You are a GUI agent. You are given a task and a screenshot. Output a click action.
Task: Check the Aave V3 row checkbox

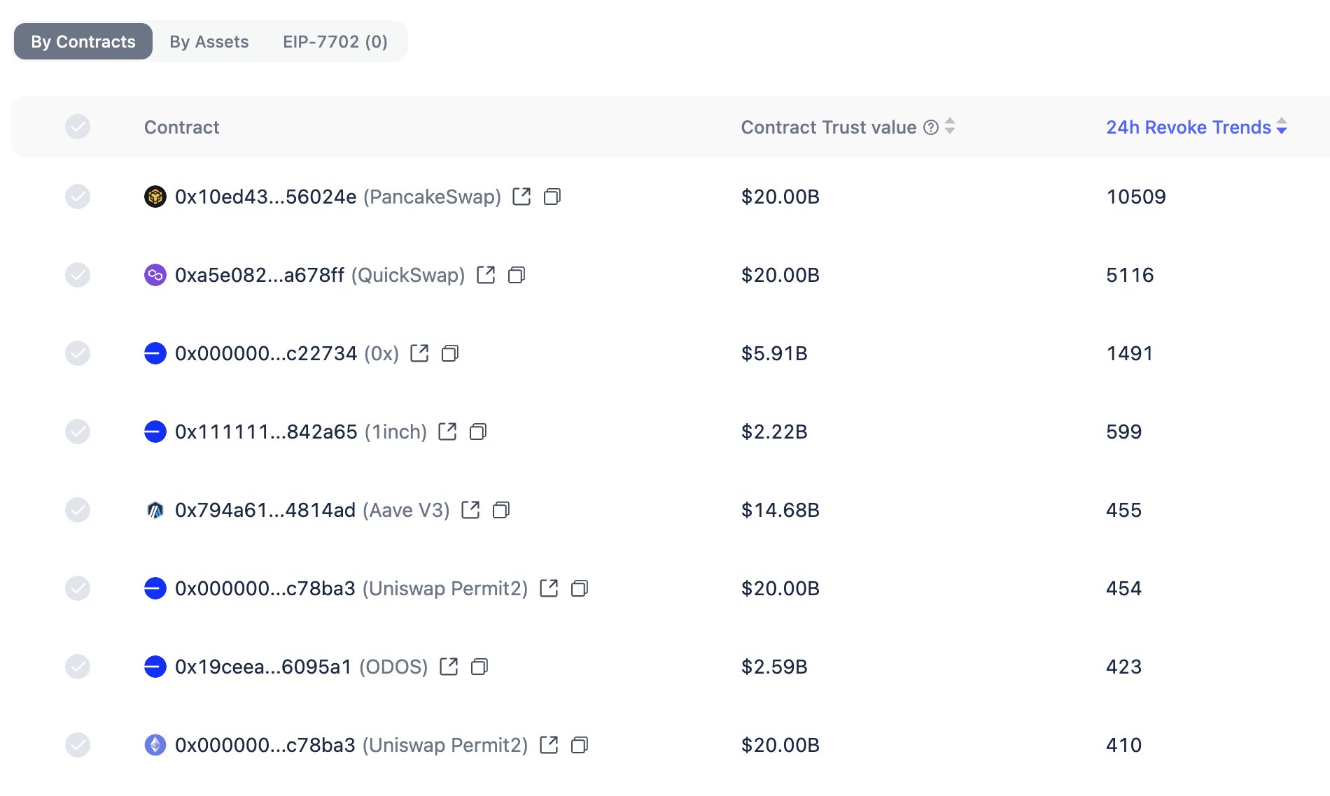point(78,510)
